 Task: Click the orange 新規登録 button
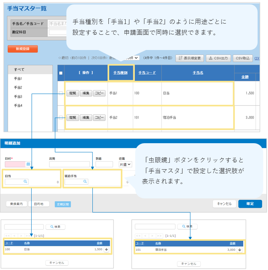pyautogui.click(x=22, y=49)
